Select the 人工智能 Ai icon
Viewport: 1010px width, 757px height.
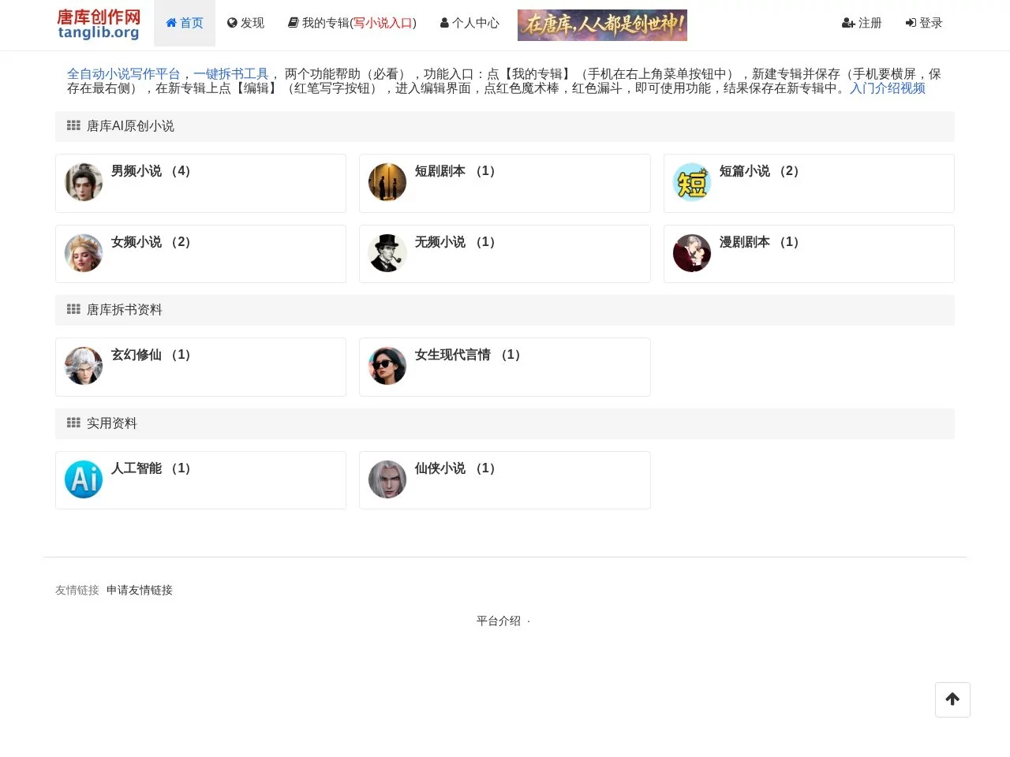click(x=83, y=479)
